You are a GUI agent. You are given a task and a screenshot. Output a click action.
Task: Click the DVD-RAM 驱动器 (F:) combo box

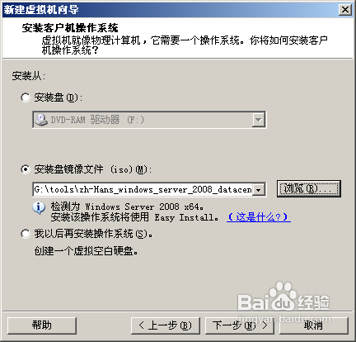pos(149,120)
